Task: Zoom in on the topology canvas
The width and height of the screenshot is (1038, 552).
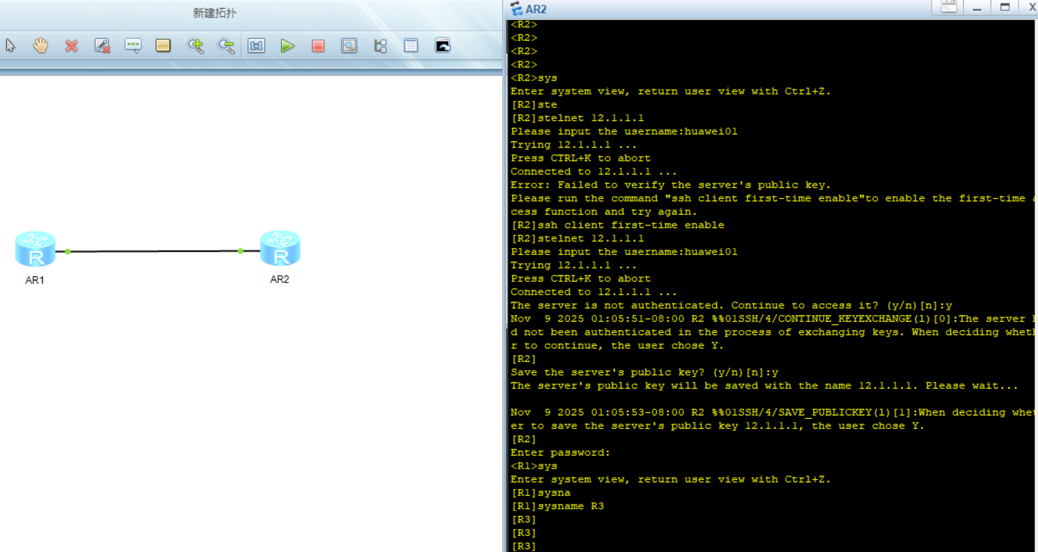Action: point(195,45)
